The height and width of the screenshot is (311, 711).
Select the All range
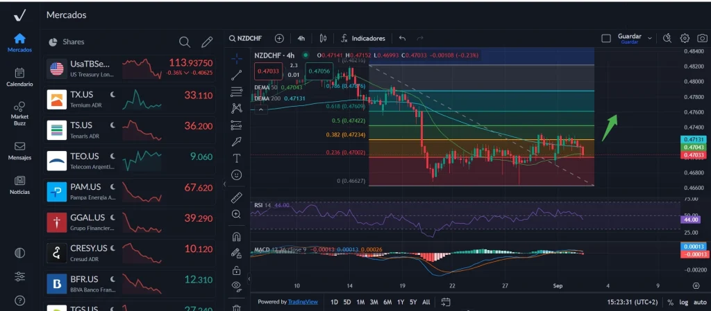point(426,302)
